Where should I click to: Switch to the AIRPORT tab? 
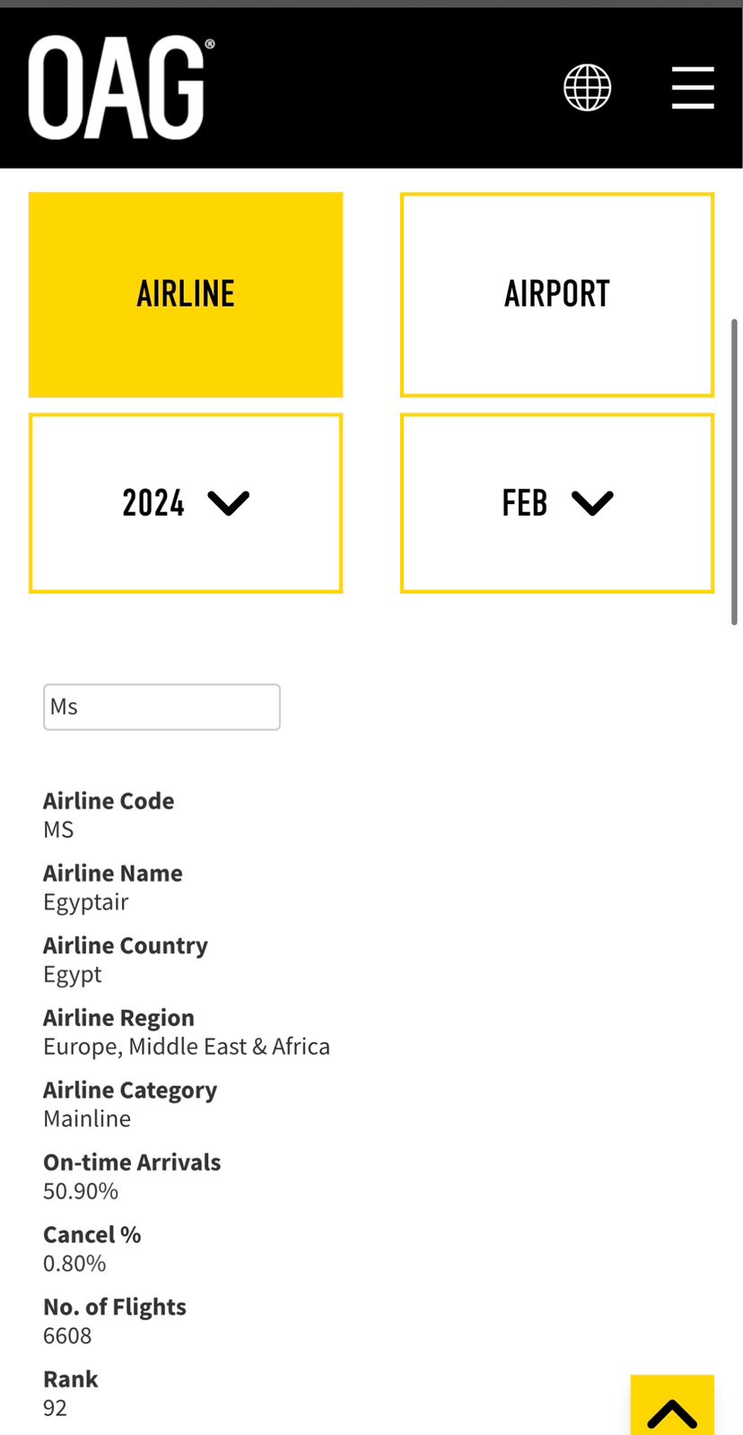point(557,294)
